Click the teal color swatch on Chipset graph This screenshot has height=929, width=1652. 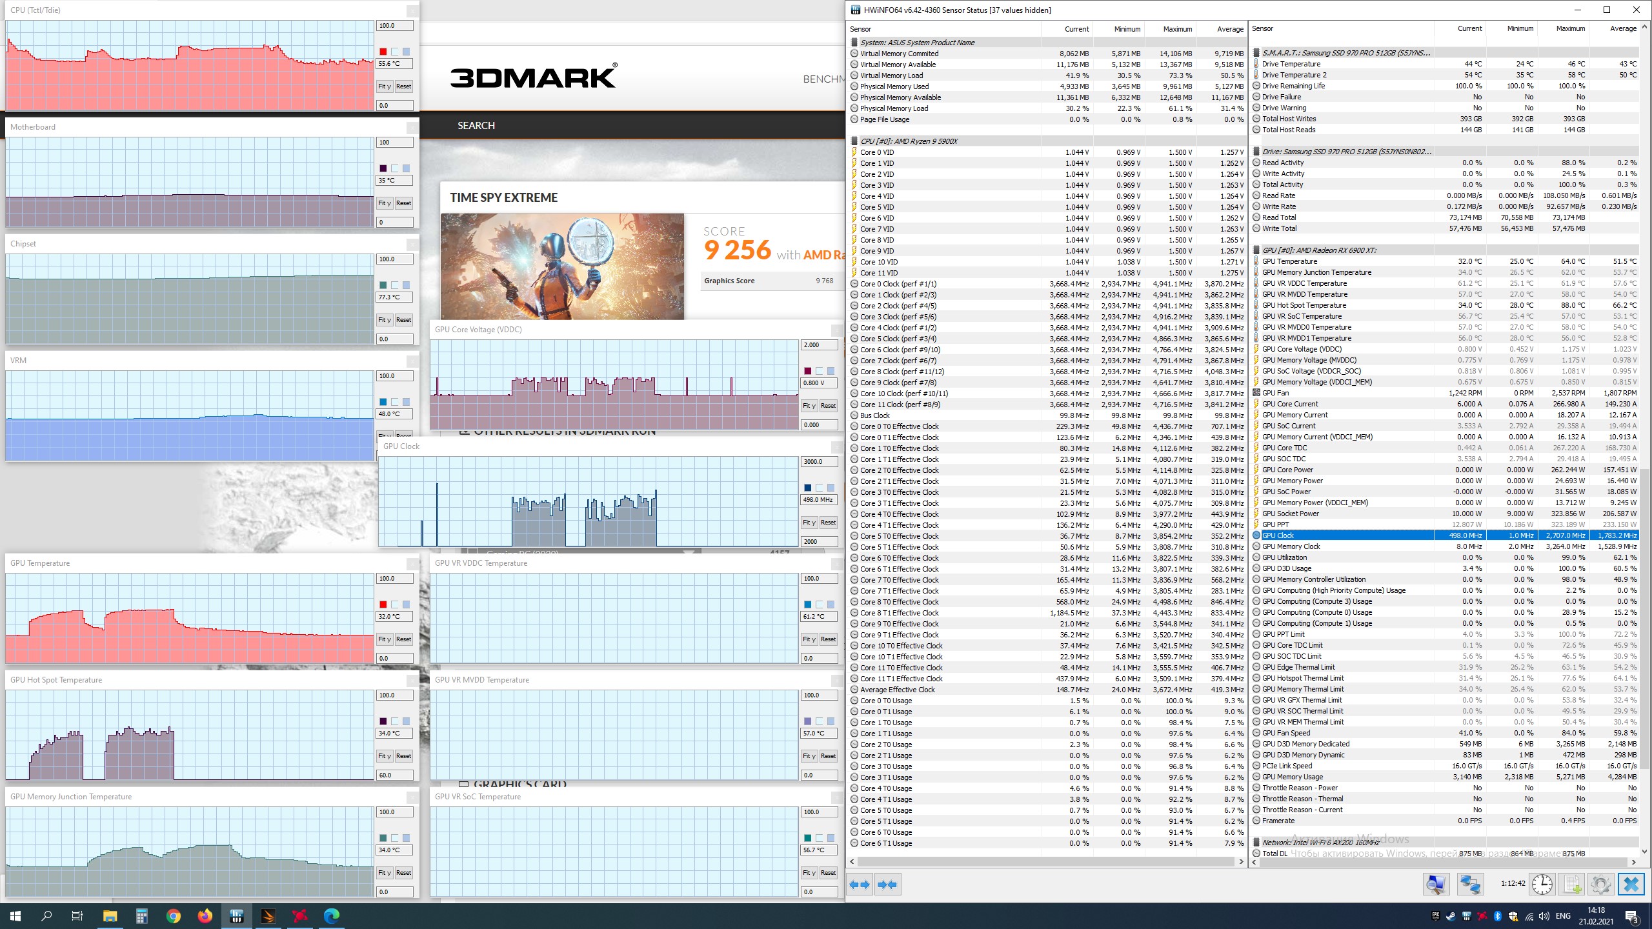click(383, 285)
